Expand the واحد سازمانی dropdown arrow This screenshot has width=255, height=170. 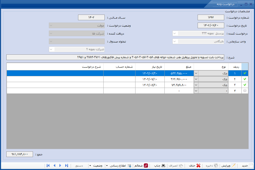click(x=175, y=41)
